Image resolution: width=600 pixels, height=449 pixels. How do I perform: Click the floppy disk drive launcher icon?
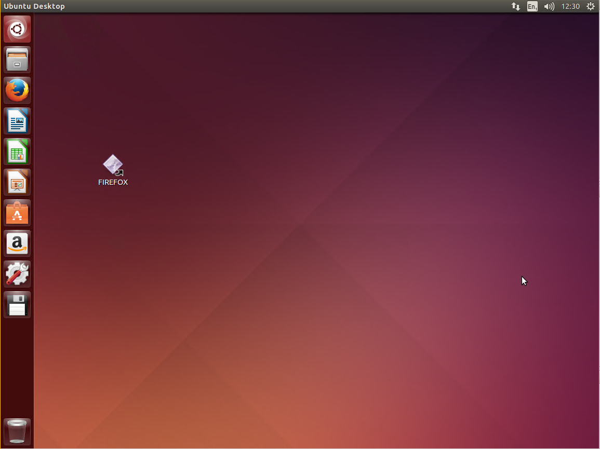point(17,304)
